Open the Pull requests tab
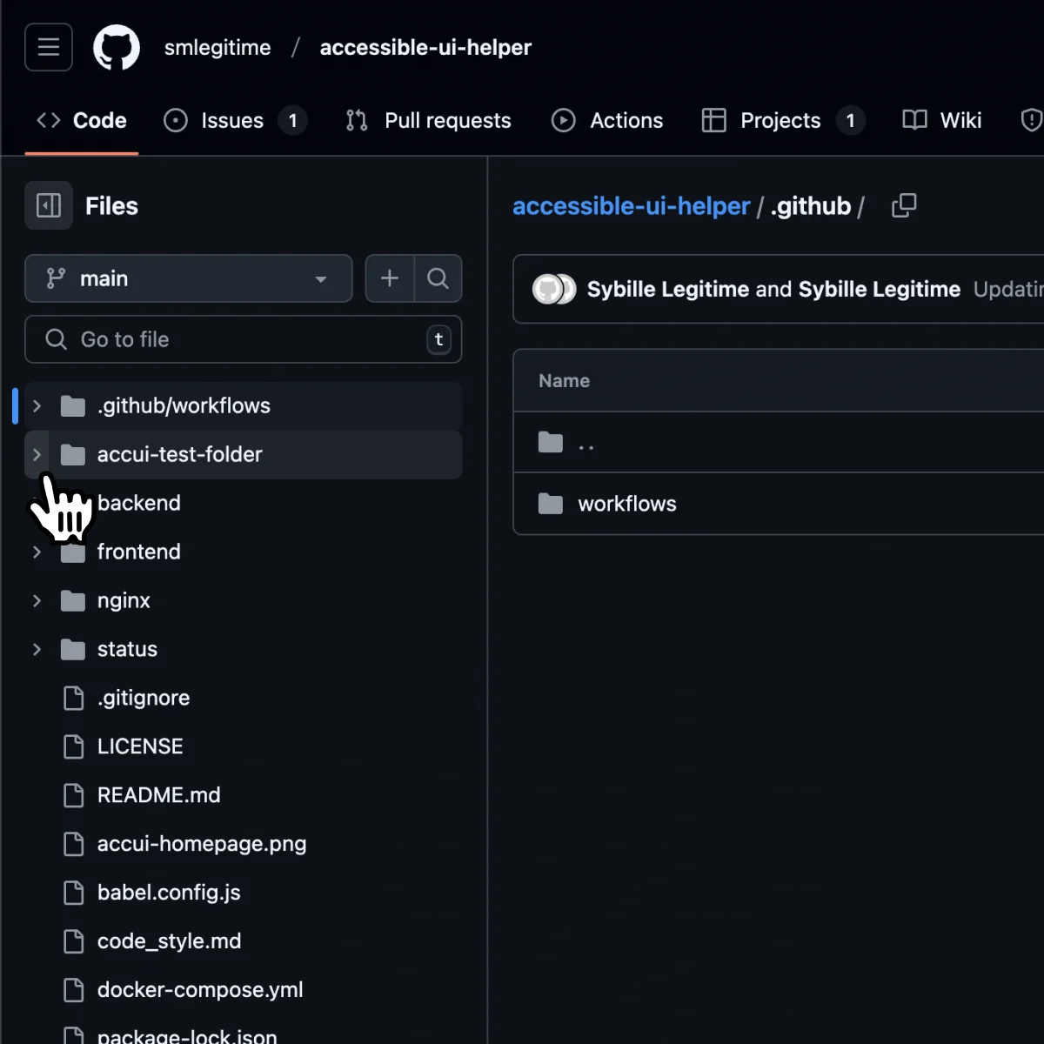Image resolution: width=1044 pixels, height=1044 pixels. [x=428, y=120]
